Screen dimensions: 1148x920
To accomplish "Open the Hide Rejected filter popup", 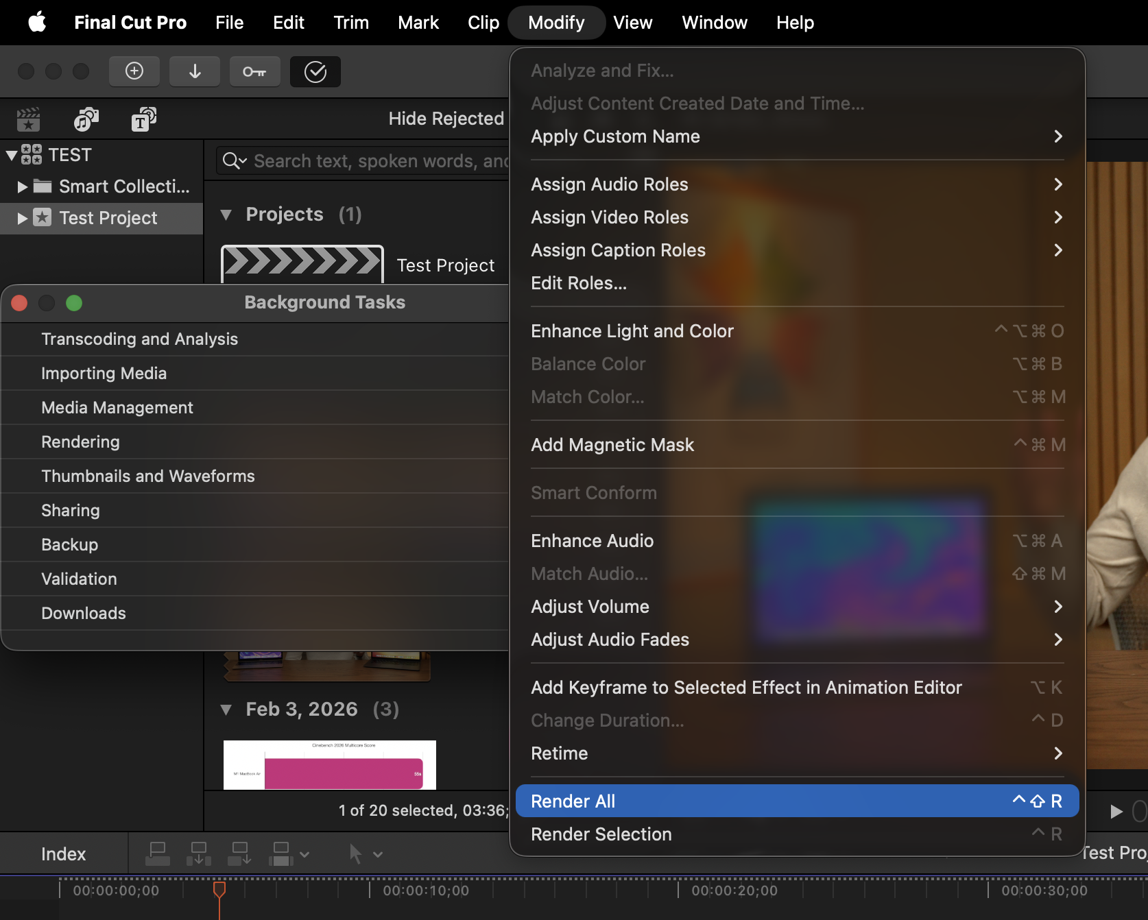I will tap(446, 119).
